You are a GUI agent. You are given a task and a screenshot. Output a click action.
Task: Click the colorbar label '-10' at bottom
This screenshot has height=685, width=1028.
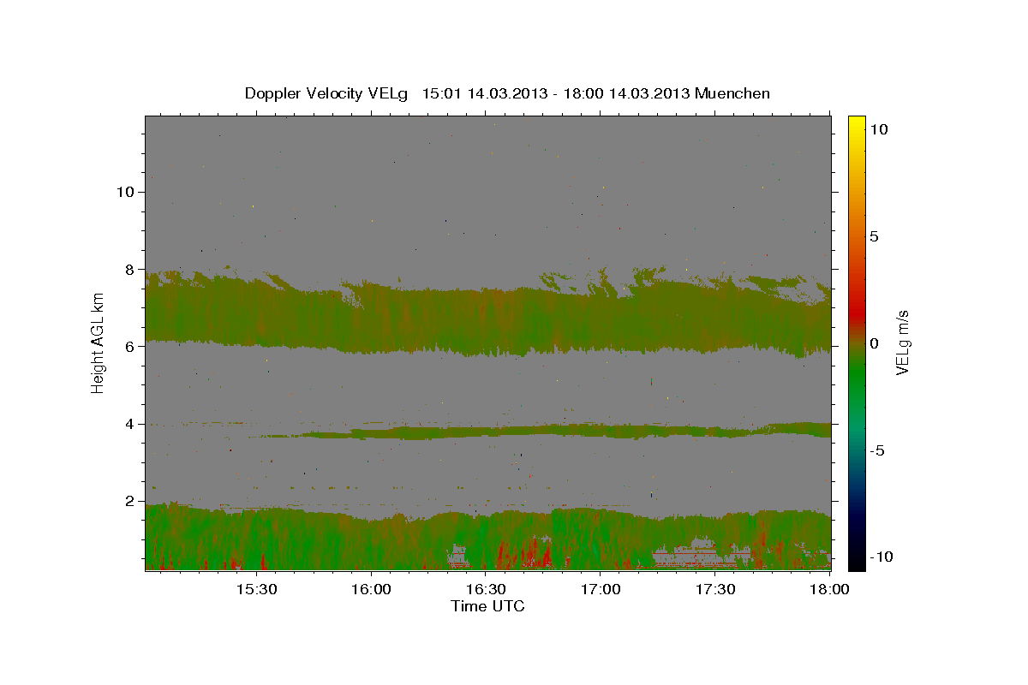[x=881, y=557]
